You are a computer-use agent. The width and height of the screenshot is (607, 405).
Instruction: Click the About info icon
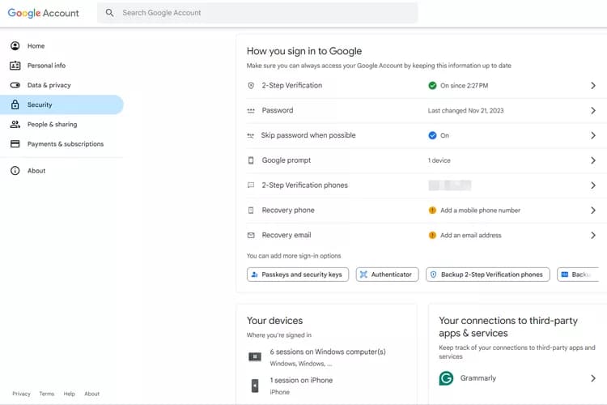(x=15, y=171)
